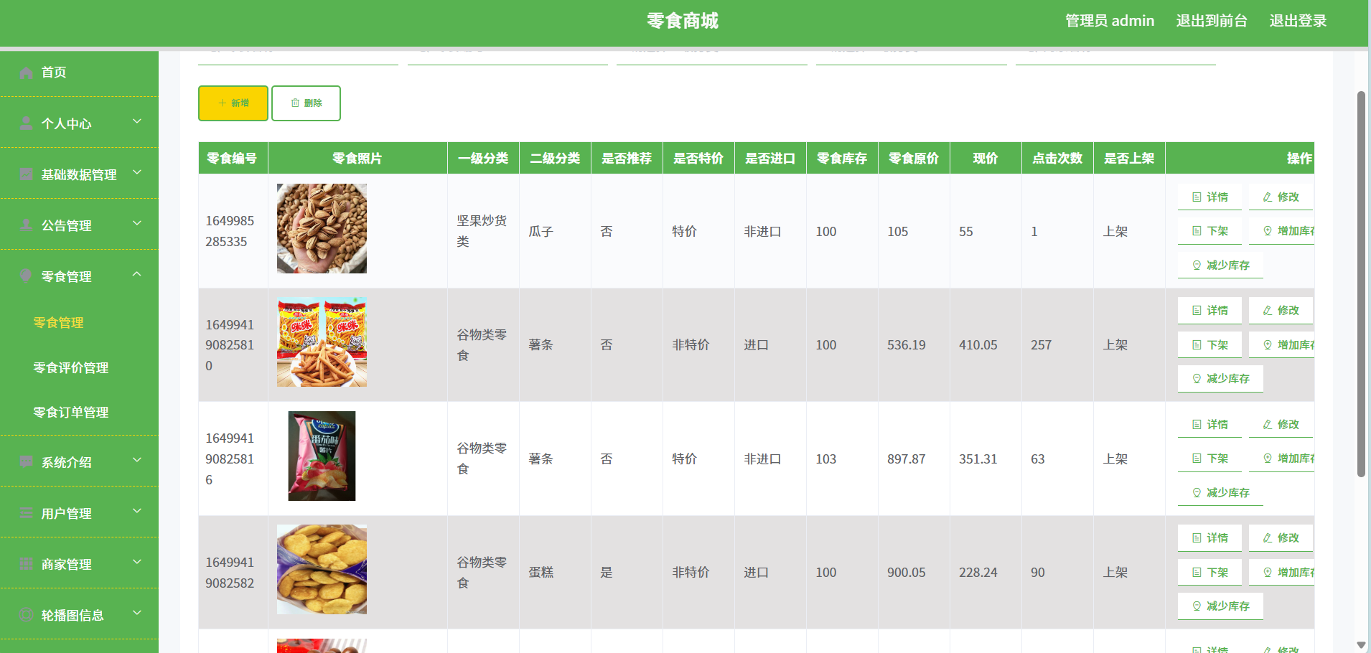The image size is (1371, 653).
Task: Expand the 用户管理 chevron arrow
Action: (137, 512)
